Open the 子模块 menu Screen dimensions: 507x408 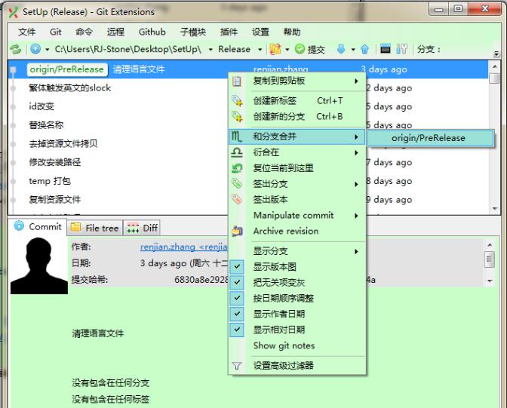pyautogui.click(x=193, y=32)
